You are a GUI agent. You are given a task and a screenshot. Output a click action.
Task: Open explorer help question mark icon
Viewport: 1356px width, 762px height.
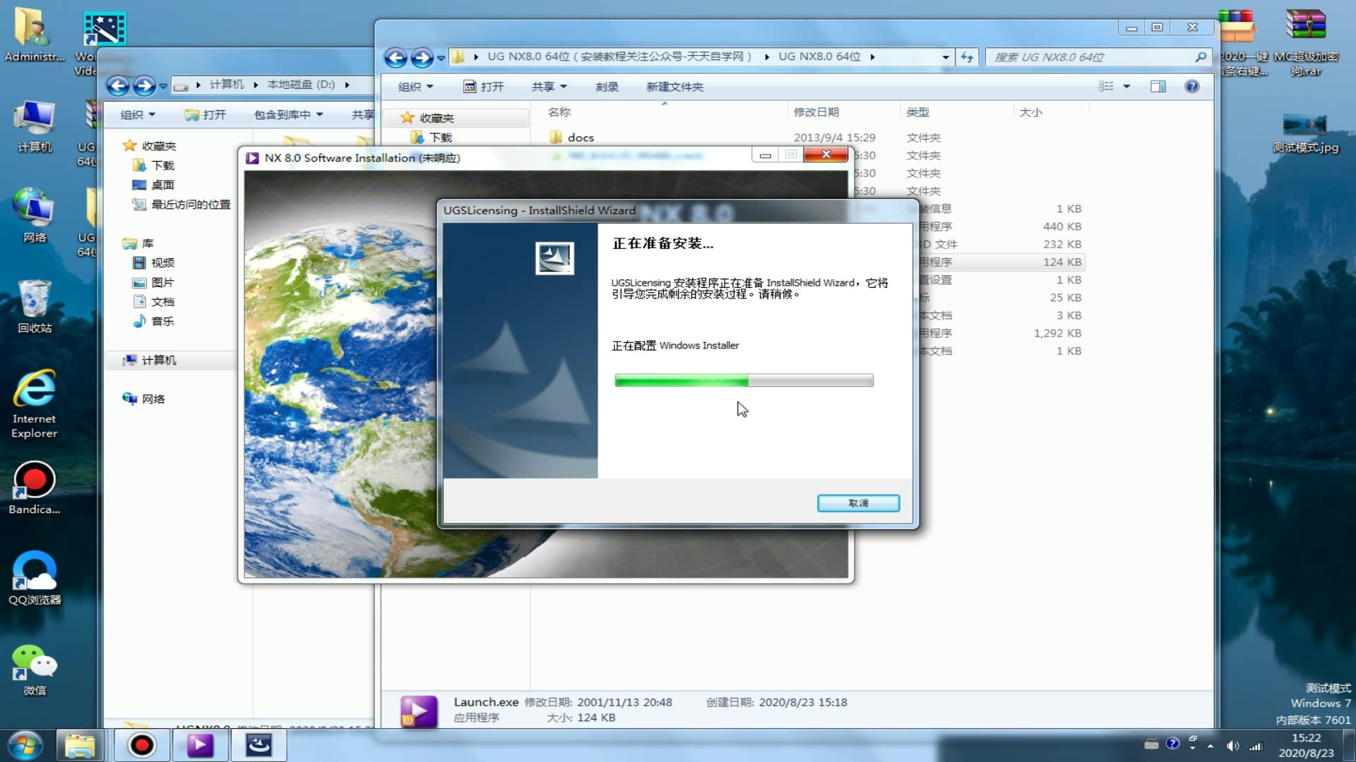1191,86
